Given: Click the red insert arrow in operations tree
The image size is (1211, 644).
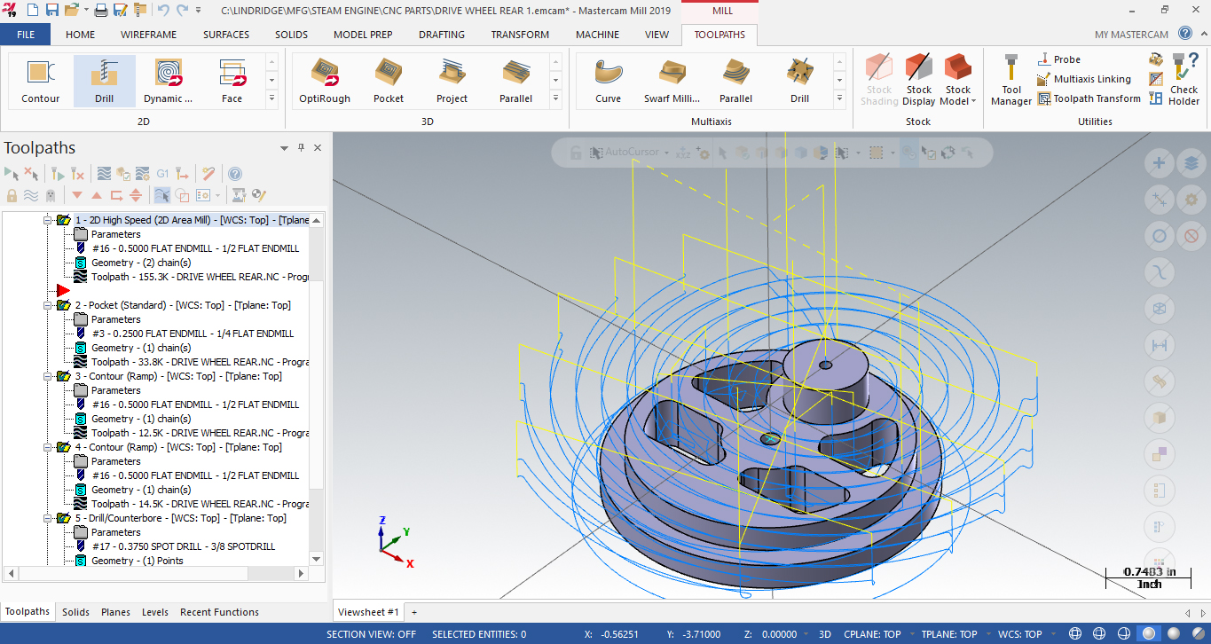Looking at the screenshot, I should (x=63, y=291).
